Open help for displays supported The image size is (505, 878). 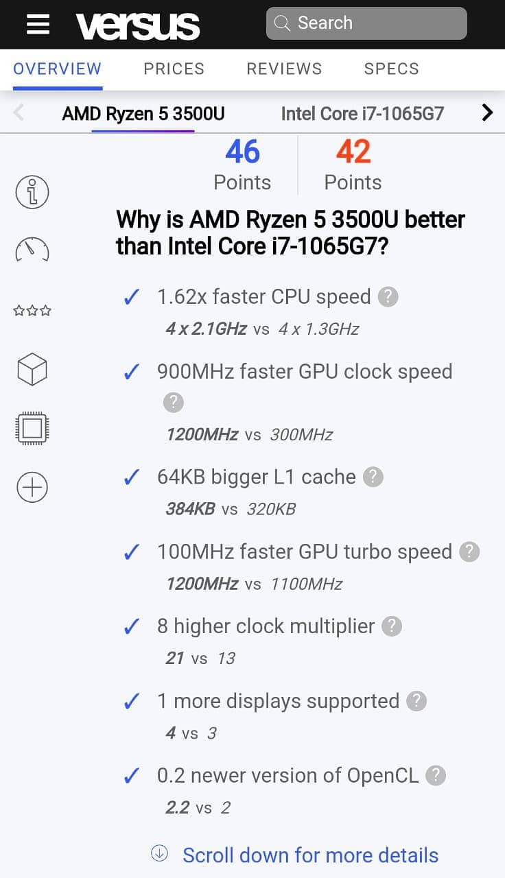tap(416, 701)
